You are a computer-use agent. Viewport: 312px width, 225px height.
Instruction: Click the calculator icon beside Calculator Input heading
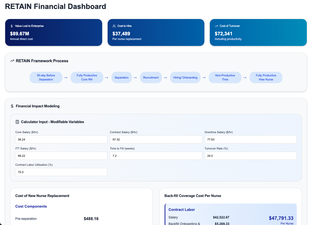tap(17, 122)
